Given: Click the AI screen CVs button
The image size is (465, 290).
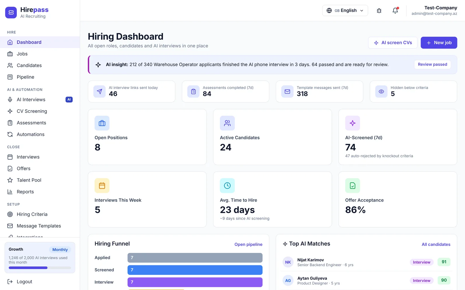Looking at the screenshot, I should pyautogui.click(x=393, y=43).
